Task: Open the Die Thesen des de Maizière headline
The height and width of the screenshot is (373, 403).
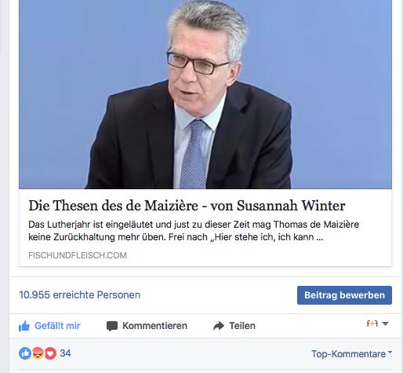Action: (187, 206)
